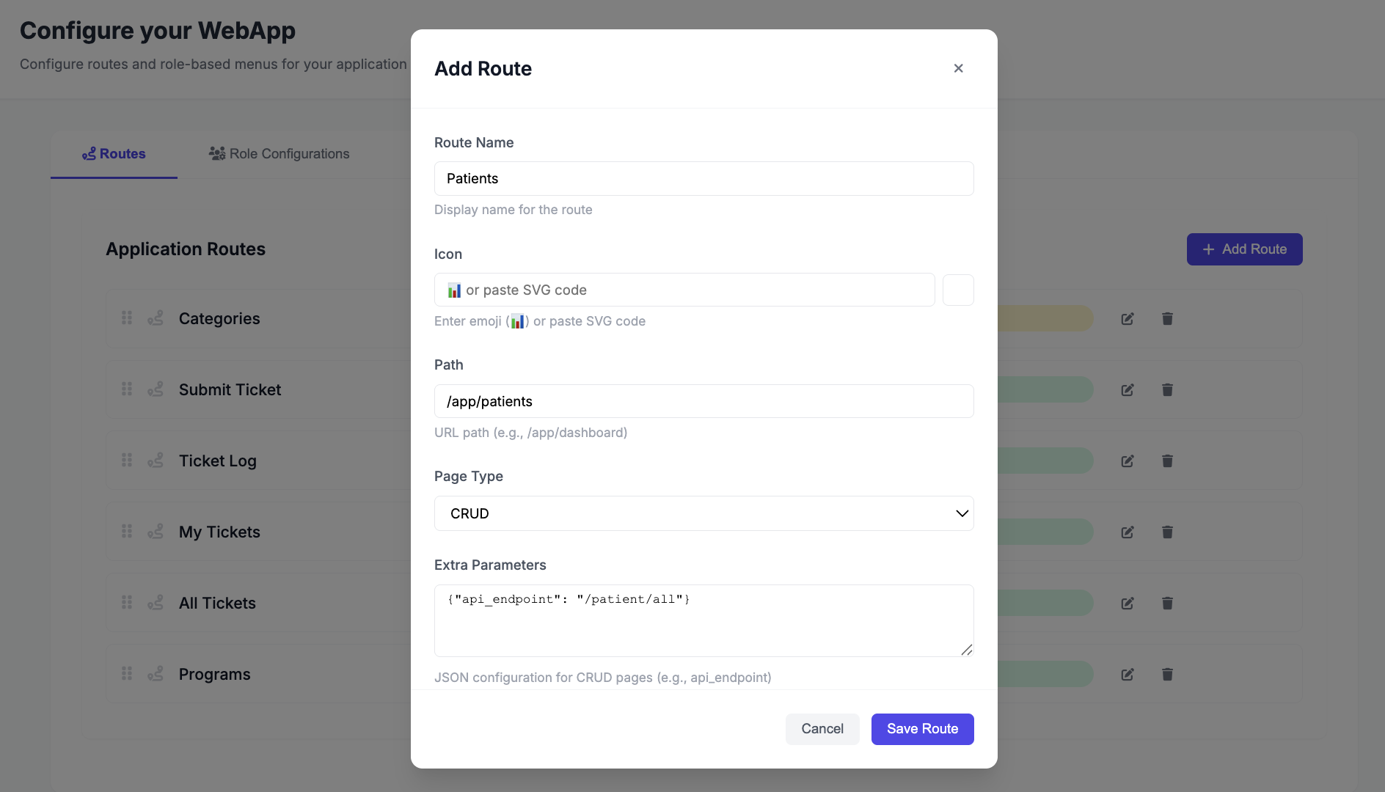Grab the drag handle for Ticket Log
Screen dimensions: 1385x792
coord(127,461)
